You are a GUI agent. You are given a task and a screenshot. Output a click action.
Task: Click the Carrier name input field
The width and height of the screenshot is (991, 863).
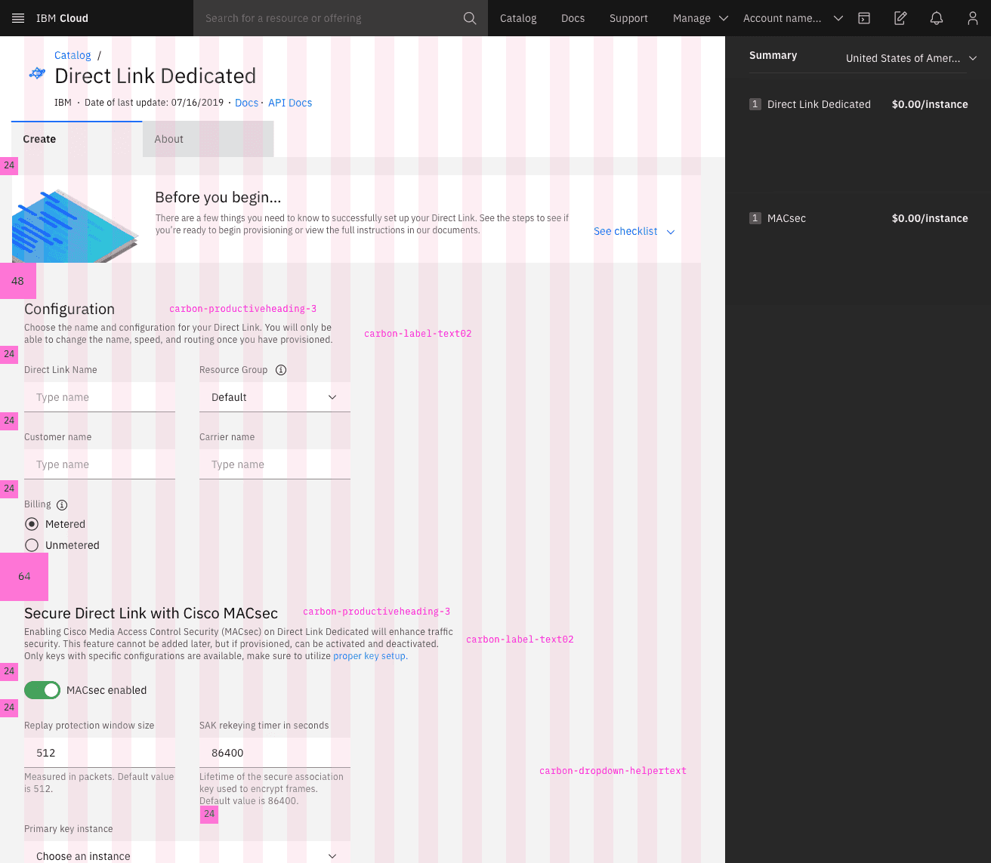coord(275,464)
